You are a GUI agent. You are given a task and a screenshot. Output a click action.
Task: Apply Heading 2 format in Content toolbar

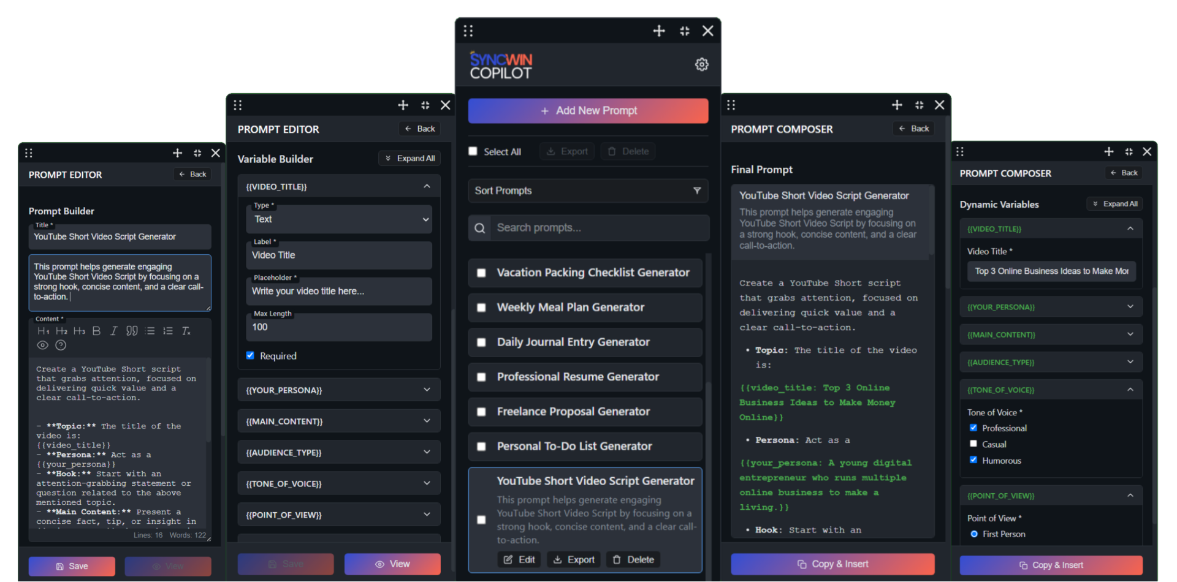click(x=61, y=331)
